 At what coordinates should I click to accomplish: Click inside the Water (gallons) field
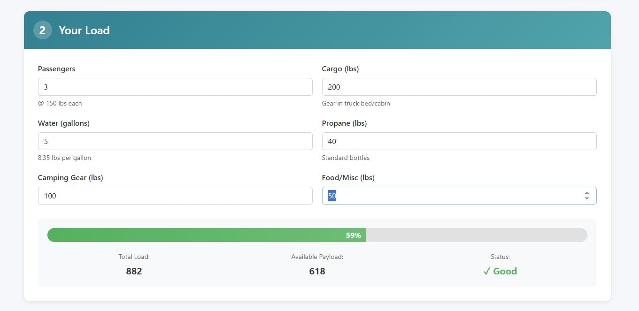click(x=175, y=141)
